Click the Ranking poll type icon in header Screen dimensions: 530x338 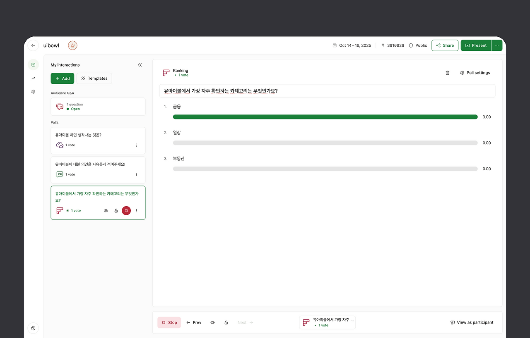[166, 73]
